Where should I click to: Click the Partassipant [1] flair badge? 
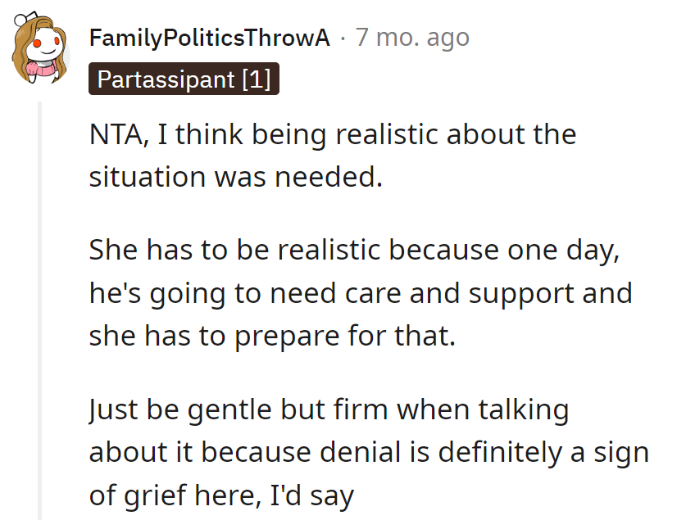tap(184, 79)
